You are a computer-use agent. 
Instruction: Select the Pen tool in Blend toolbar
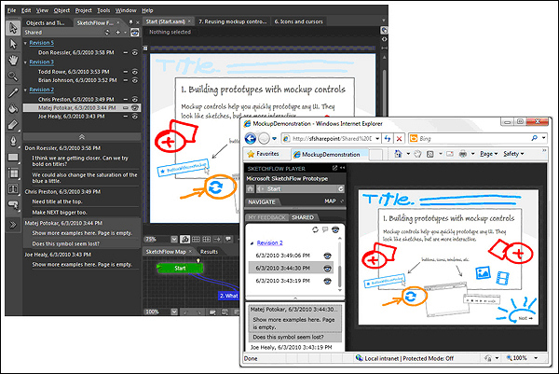coord(13,141)
